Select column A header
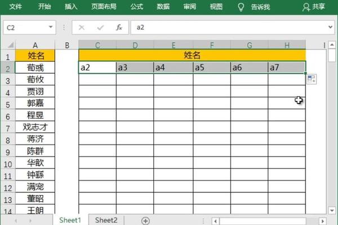 tap(35, 45)
